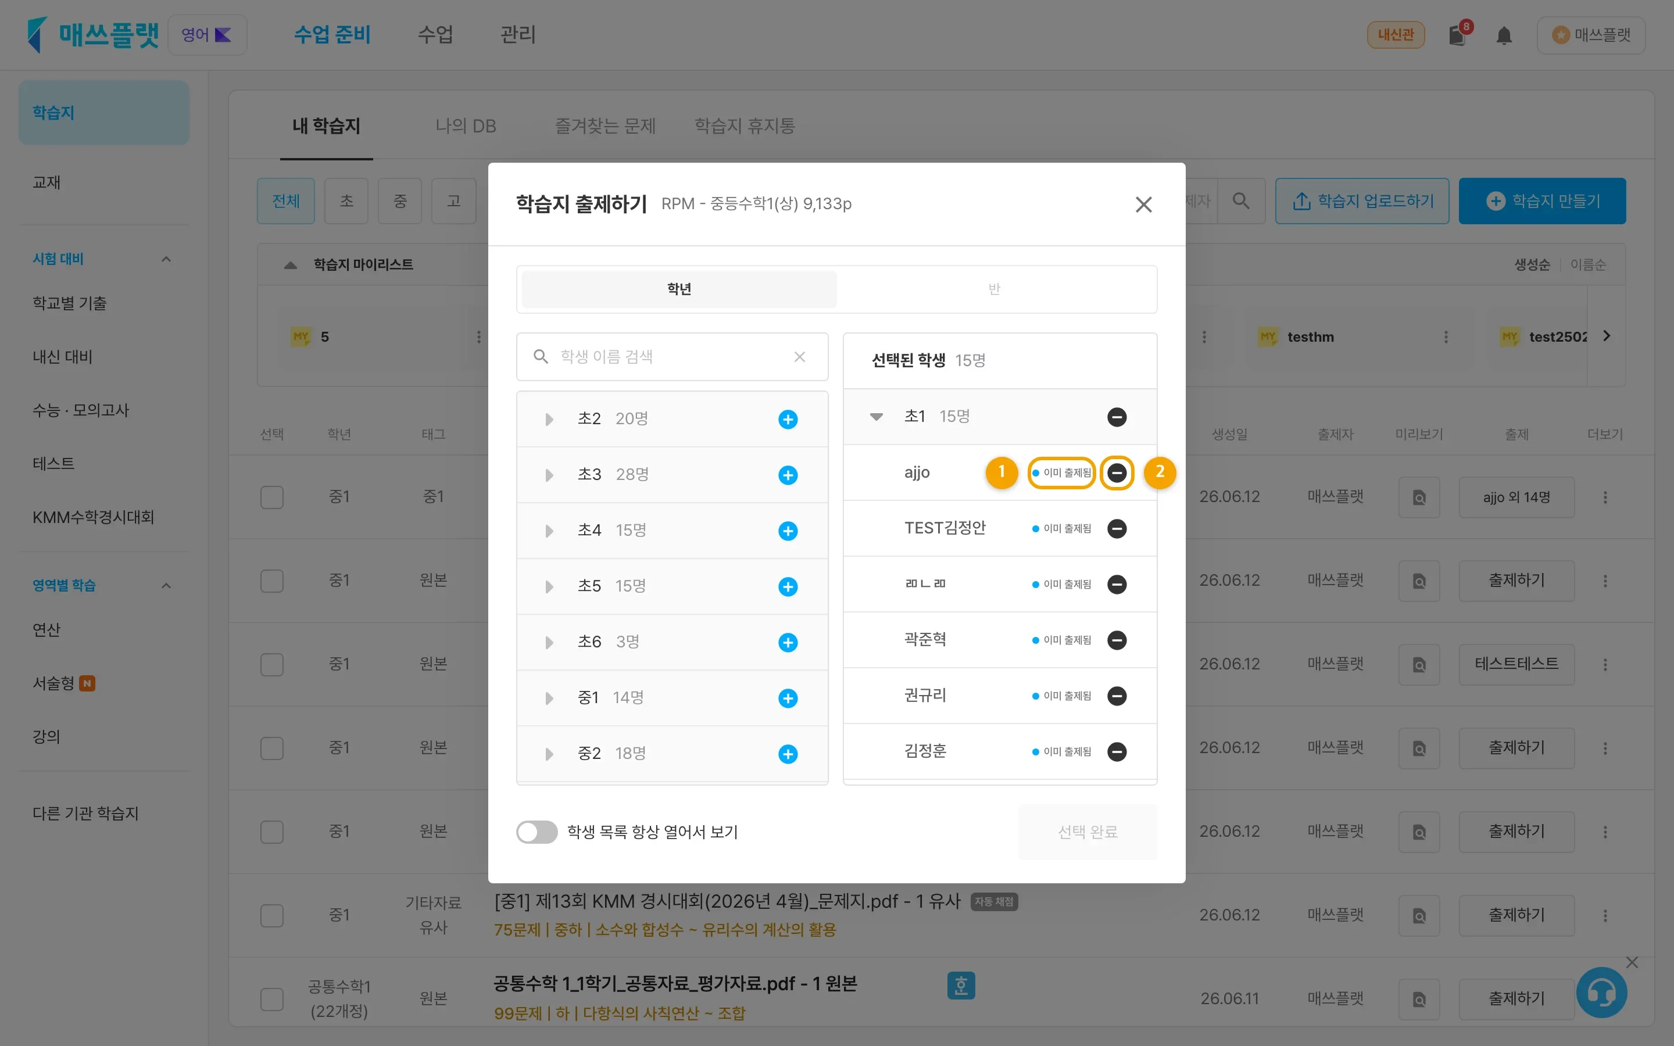Open the 수업 top menu
Viewport: 1674px width, 1046px height.
pyautogui.click(x=435, y=35)
